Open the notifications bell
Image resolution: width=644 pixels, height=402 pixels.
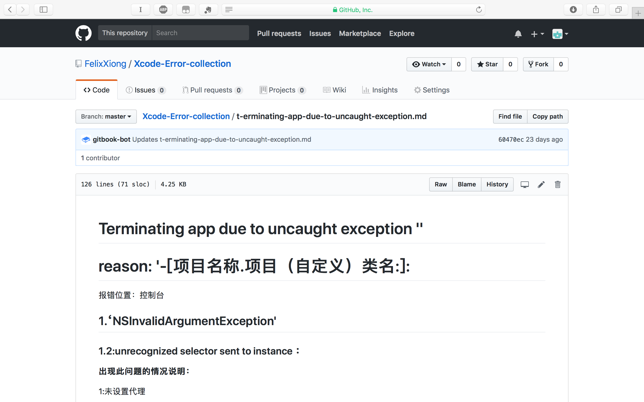518,34
